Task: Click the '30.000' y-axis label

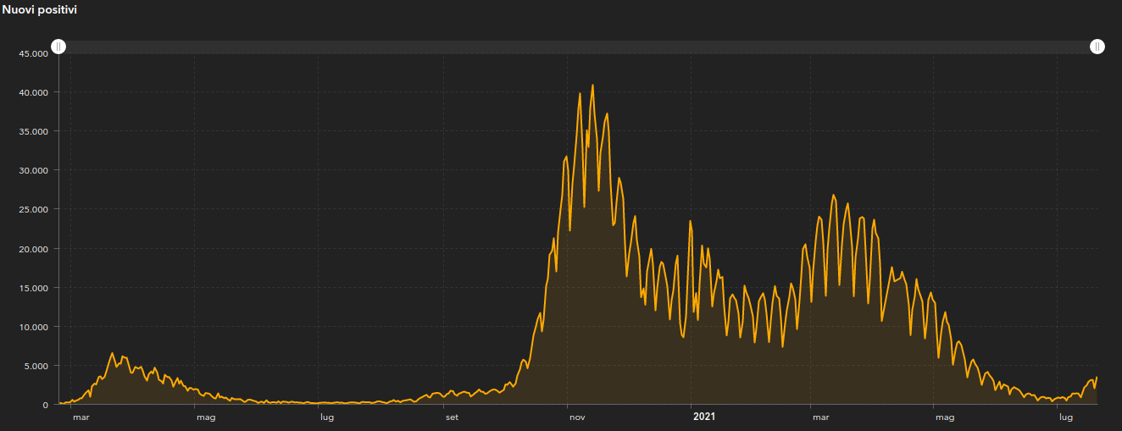Action: 32,170
